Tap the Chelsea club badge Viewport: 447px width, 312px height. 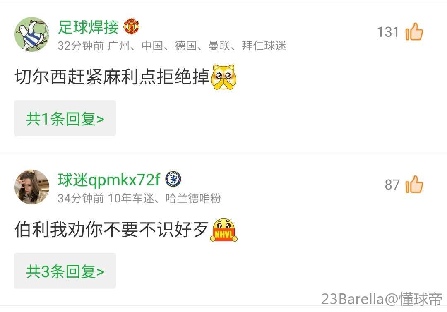pyautogui.click(x=173, y=179)
